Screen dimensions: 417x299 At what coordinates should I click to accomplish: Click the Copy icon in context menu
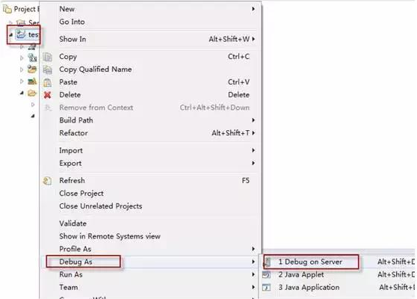pos(48,57)
